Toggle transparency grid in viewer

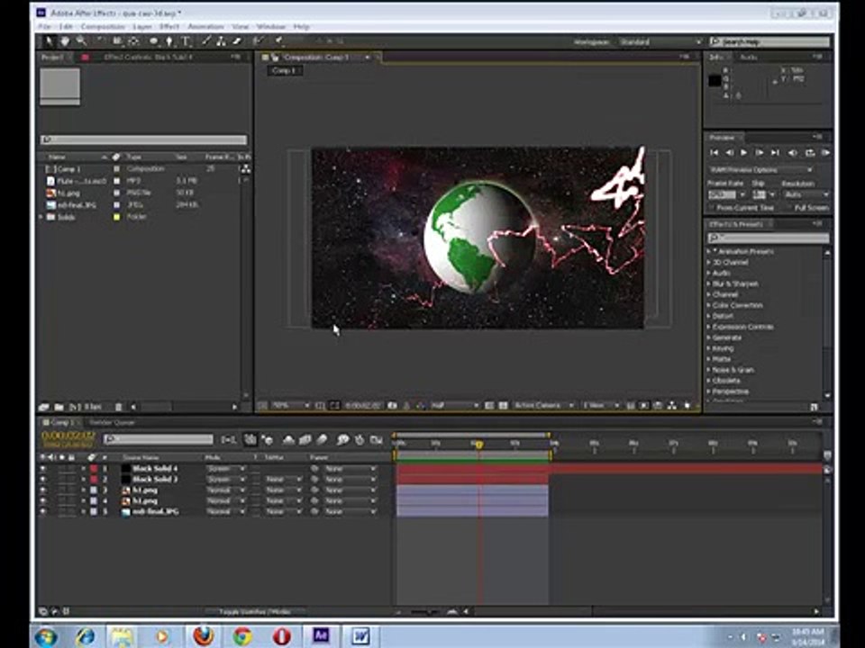[x=503, y=406]
